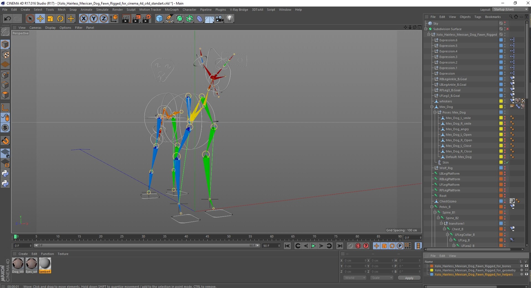Open the Scale mode dropdown
This screenshot has width=531, height=288.
pos(382,278)
